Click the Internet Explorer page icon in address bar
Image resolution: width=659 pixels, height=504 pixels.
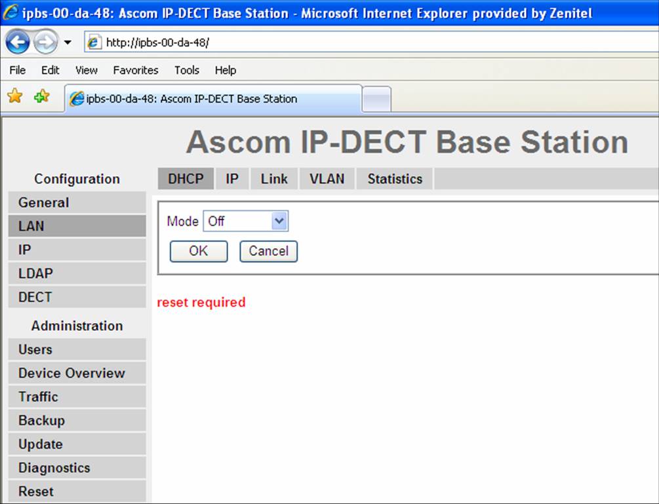click(x=94, y=41)
